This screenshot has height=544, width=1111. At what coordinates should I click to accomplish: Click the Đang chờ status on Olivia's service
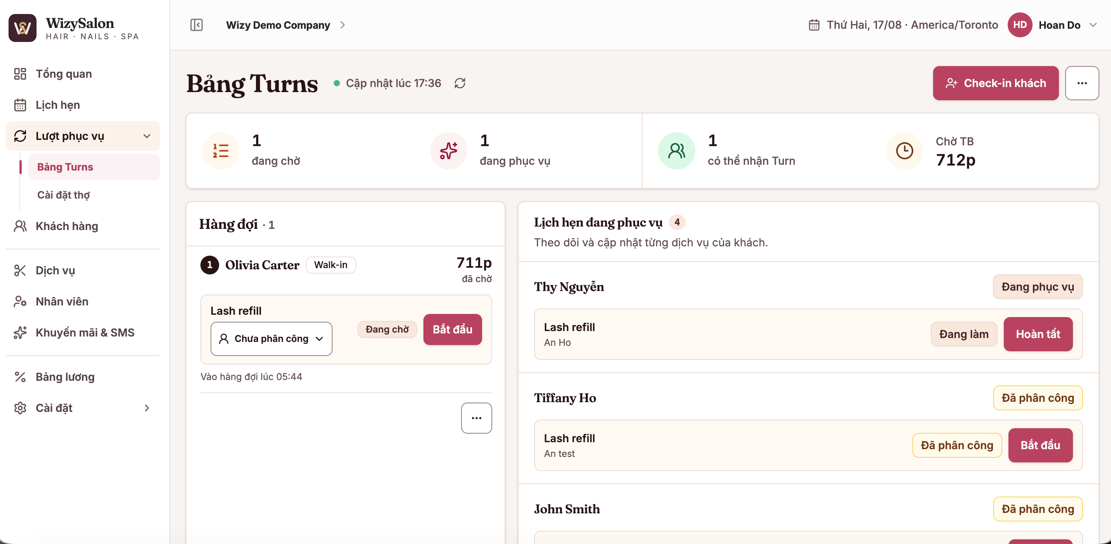point(387,330)
